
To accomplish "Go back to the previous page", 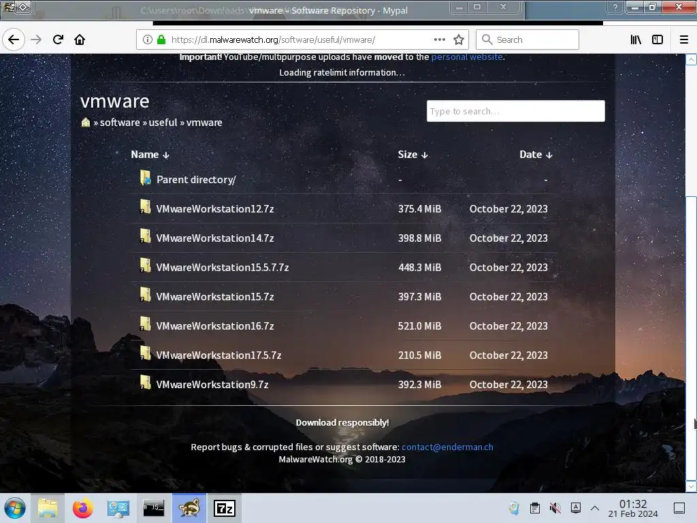I will click(x=14, y=39).
